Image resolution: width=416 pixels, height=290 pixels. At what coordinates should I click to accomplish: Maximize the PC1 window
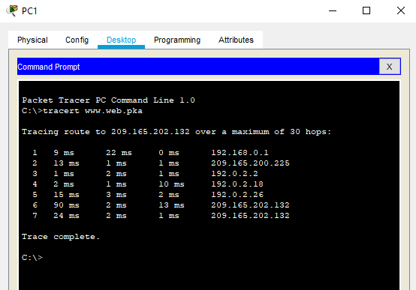click(366, 10)
